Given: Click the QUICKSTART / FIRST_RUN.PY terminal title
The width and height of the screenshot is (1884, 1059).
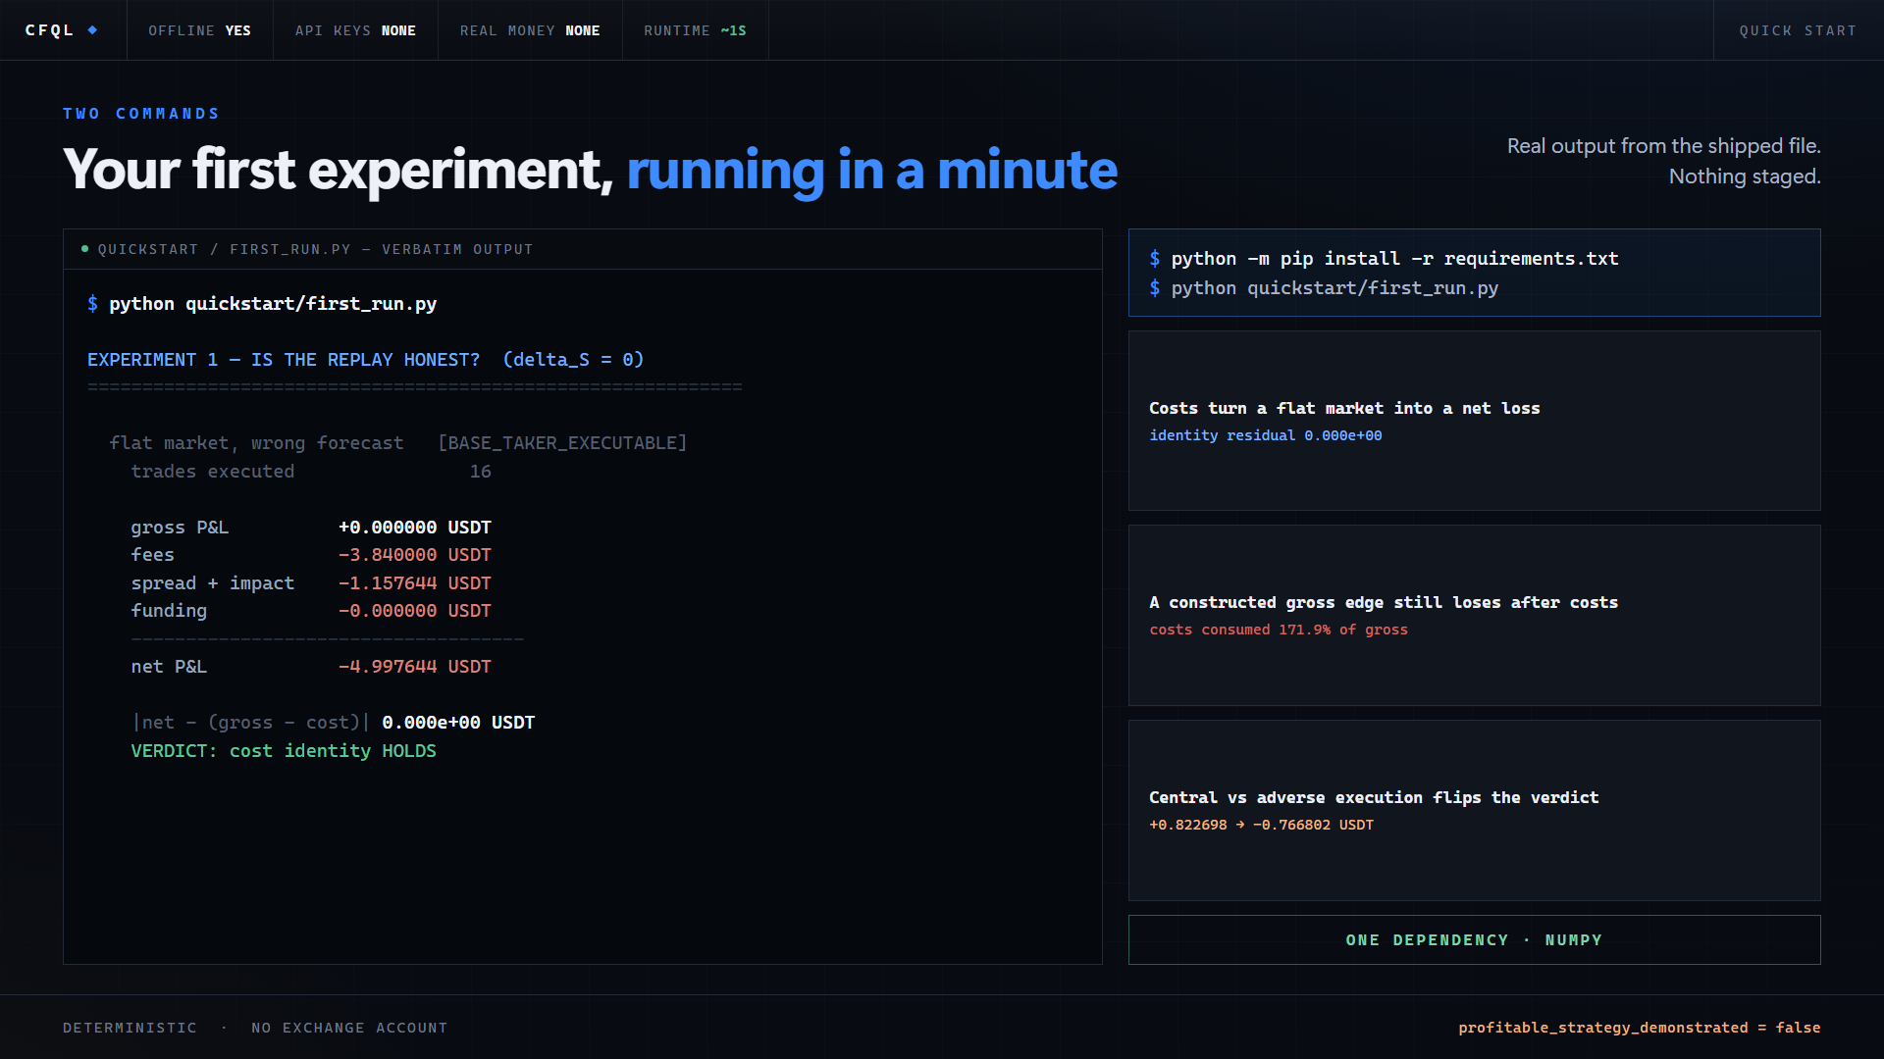Looking at the screenshot, I should coord(316,249).
